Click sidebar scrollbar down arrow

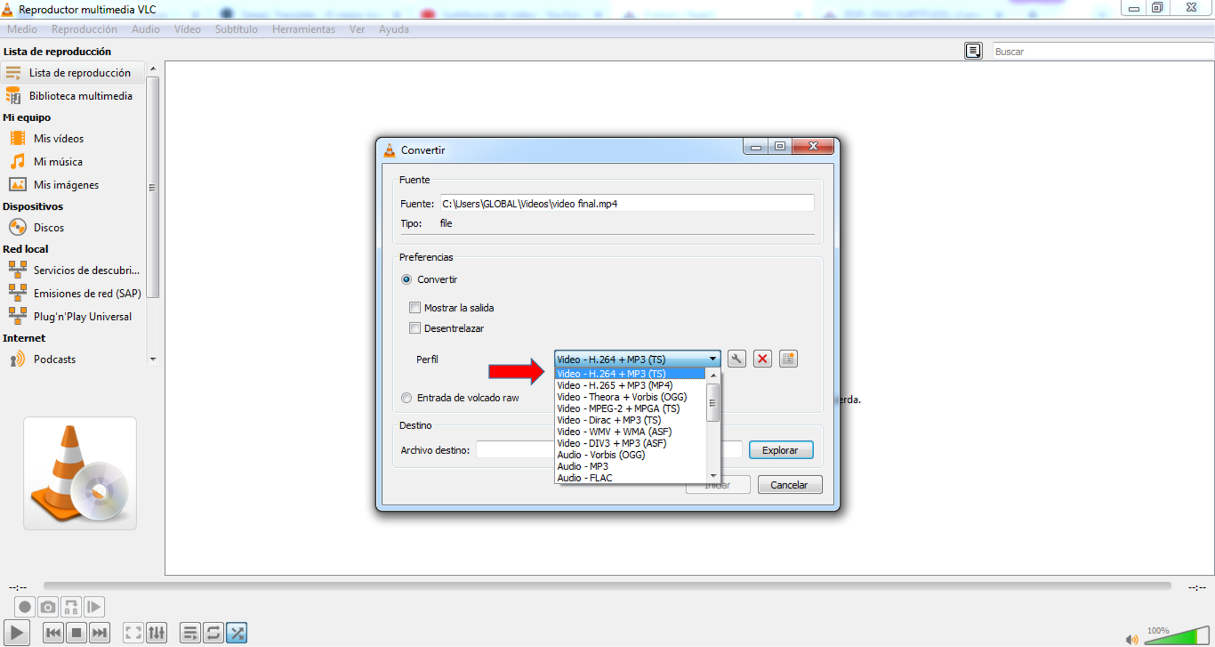(153, 359)
